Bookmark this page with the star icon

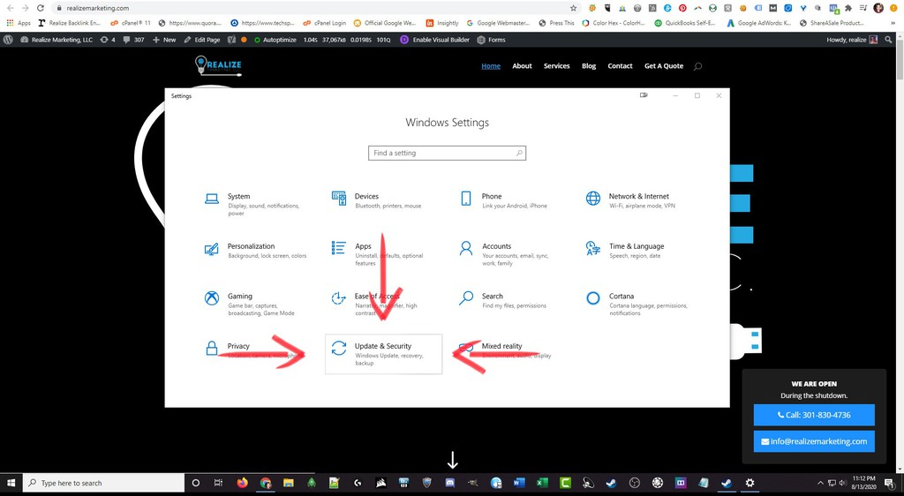pyautogui.click(x=573, y=8)
